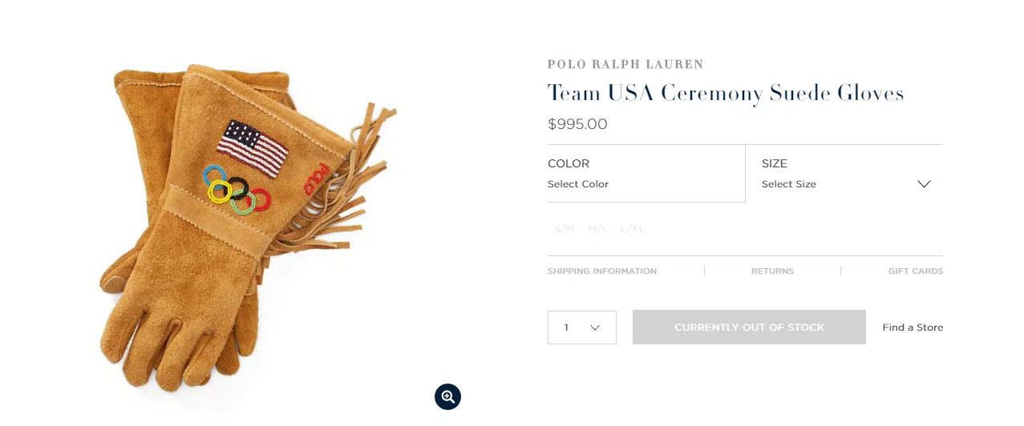Follow the Find a Store link

pos(913,328)
